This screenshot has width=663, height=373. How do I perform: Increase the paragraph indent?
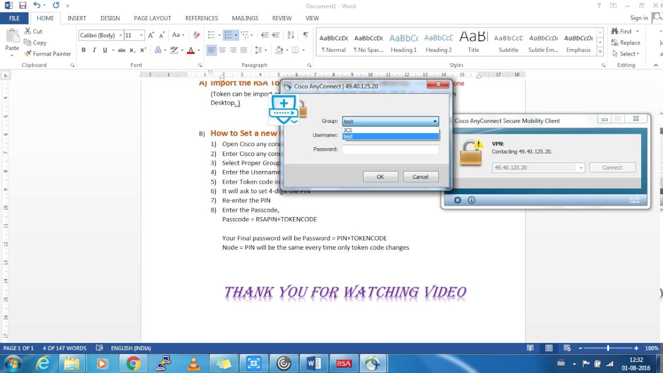pos(276,35)
